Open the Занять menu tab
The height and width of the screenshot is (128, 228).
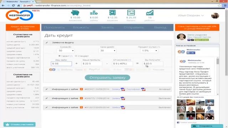click(x=107, y=27)
